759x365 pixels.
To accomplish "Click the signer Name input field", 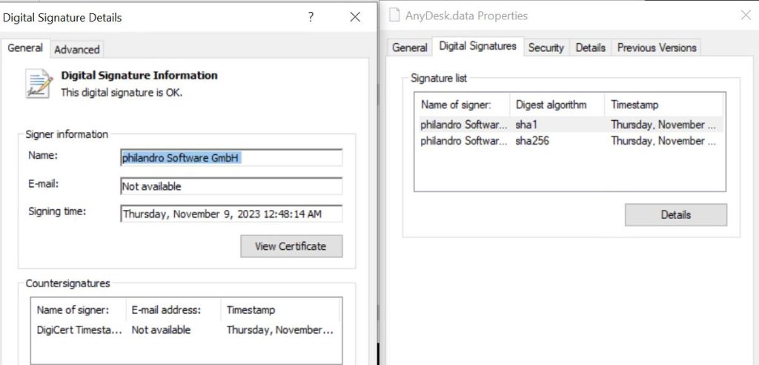I will 231,158.
